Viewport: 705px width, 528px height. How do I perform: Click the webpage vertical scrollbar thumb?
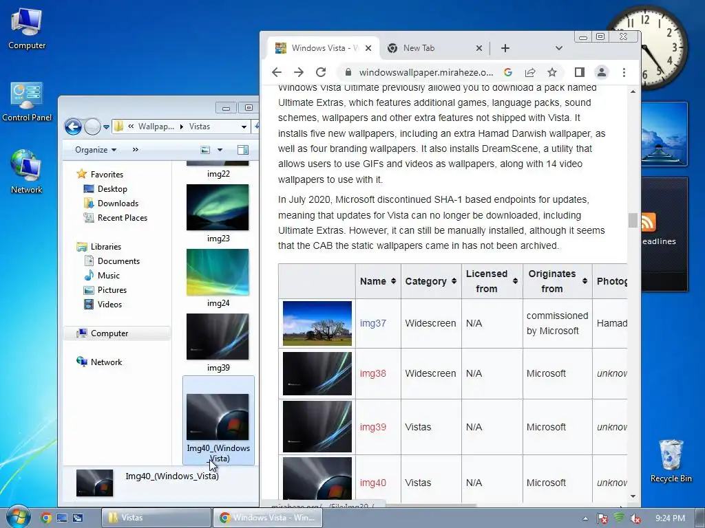(633, 220)
